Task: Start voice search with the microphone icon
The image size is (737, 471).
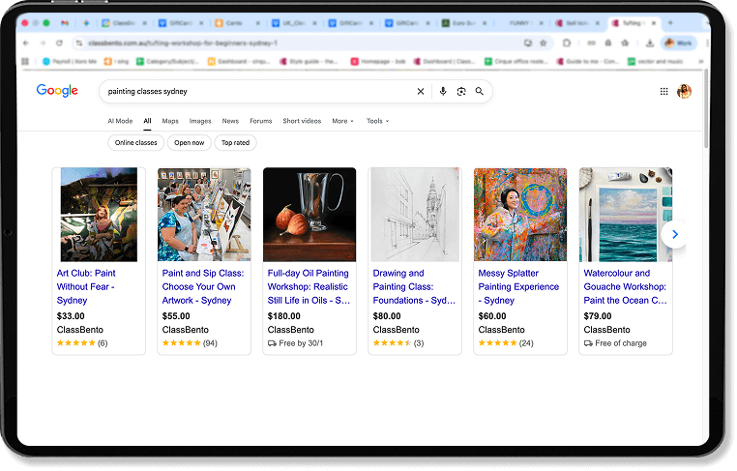Action: (x=443, y=91)
